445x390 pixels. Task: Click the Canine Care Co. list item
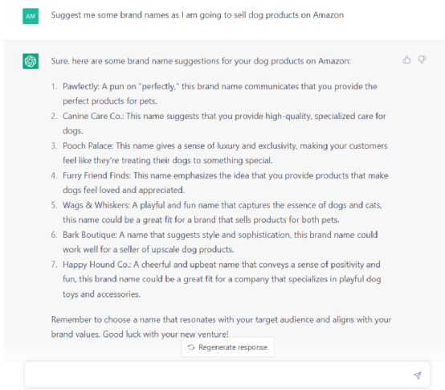(218, 123)
